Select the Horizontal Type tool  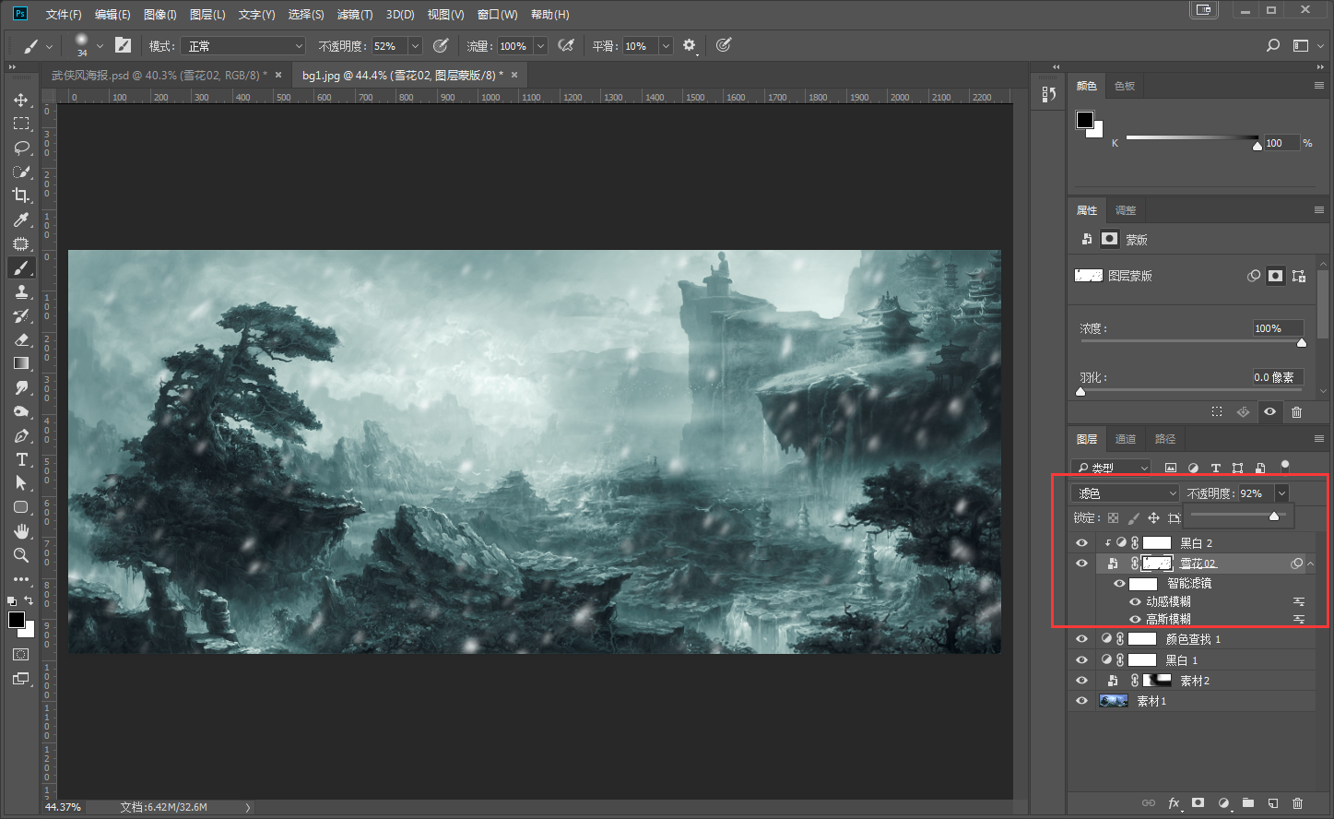21,459
